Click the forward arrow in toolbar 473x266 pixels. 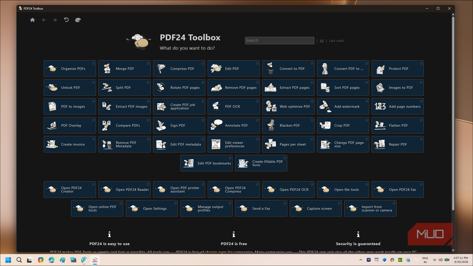55,20
